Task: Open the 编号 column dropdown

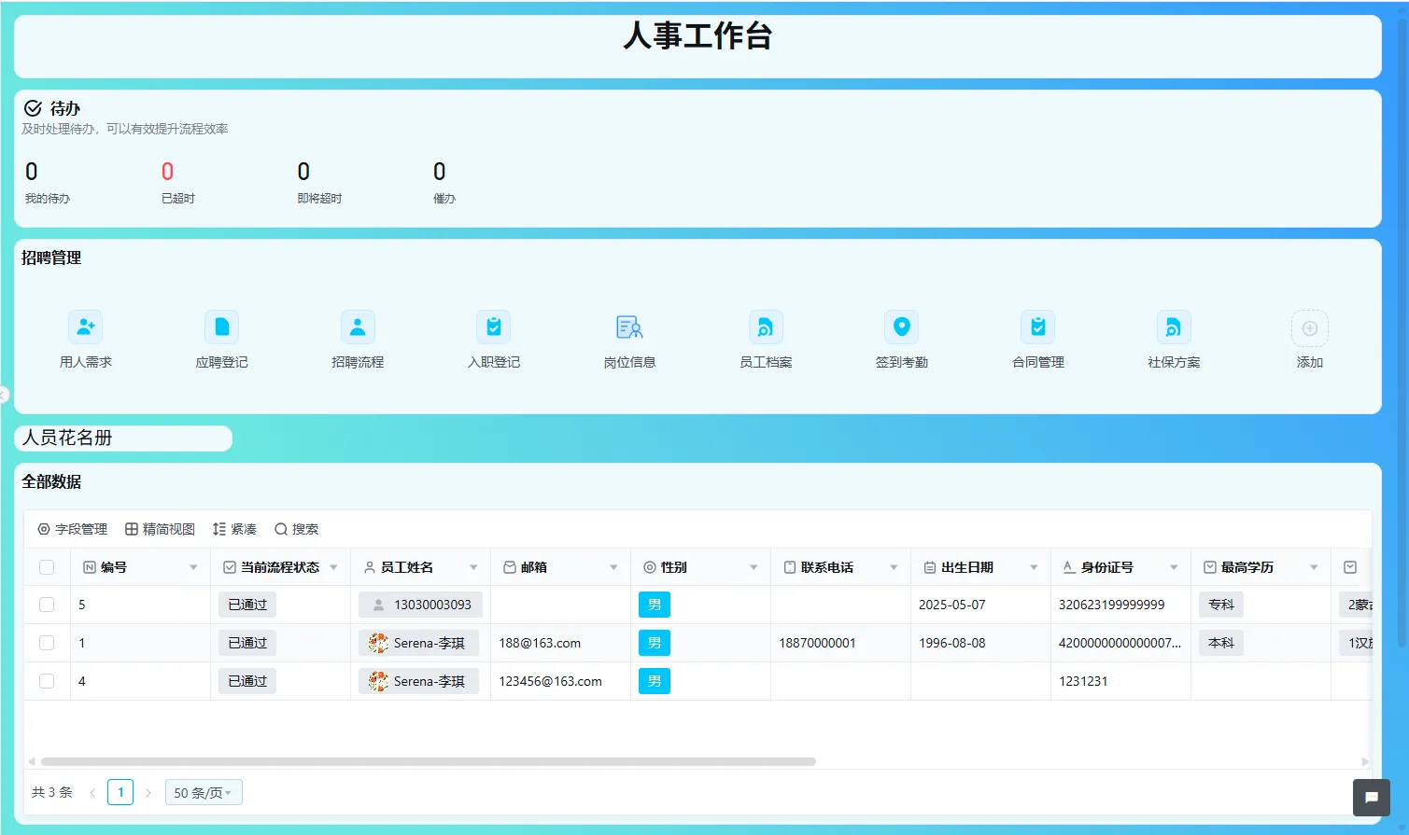Action: pyautogui.click(x=193, y=566)
